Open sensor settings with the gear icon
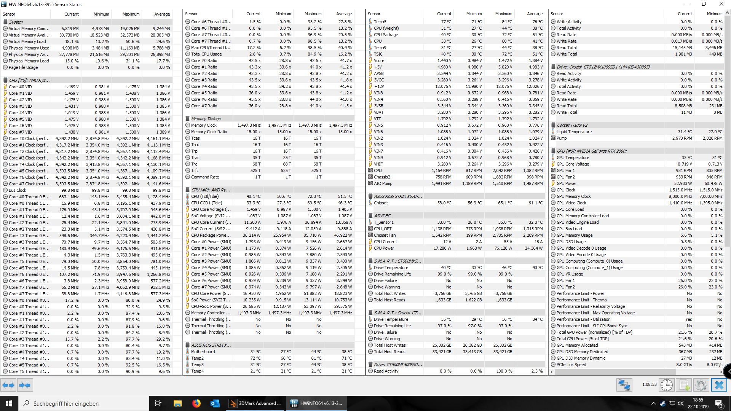 tap(701, 385)
